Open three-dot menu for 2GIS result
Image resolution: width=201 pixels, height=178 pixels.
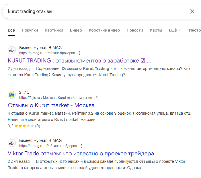[x=97, y=98]
